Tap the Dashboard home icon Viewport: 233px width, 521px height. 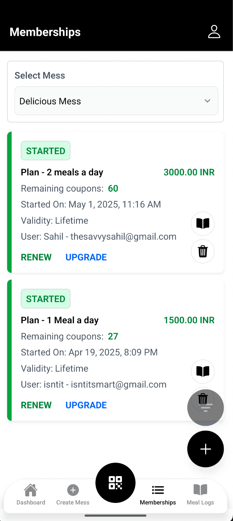point(31,490)
